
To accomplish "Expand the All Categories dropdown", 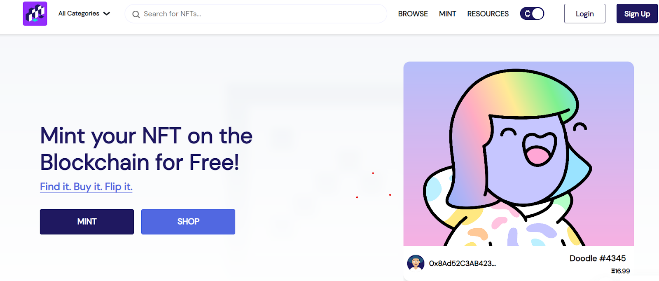I will (84, 14).
